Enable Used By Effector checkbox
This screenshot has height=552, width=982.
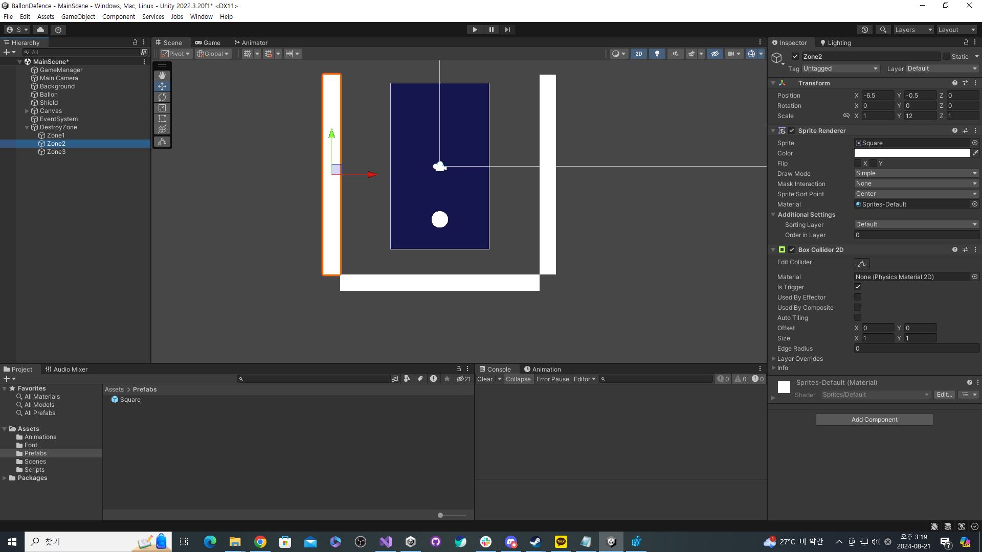click(x=858, y=297)
